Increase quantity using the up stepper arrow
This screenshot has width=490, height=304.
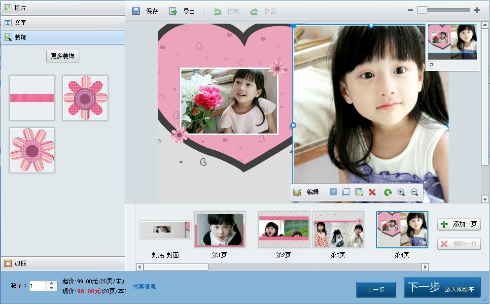(x=52, y=283)
